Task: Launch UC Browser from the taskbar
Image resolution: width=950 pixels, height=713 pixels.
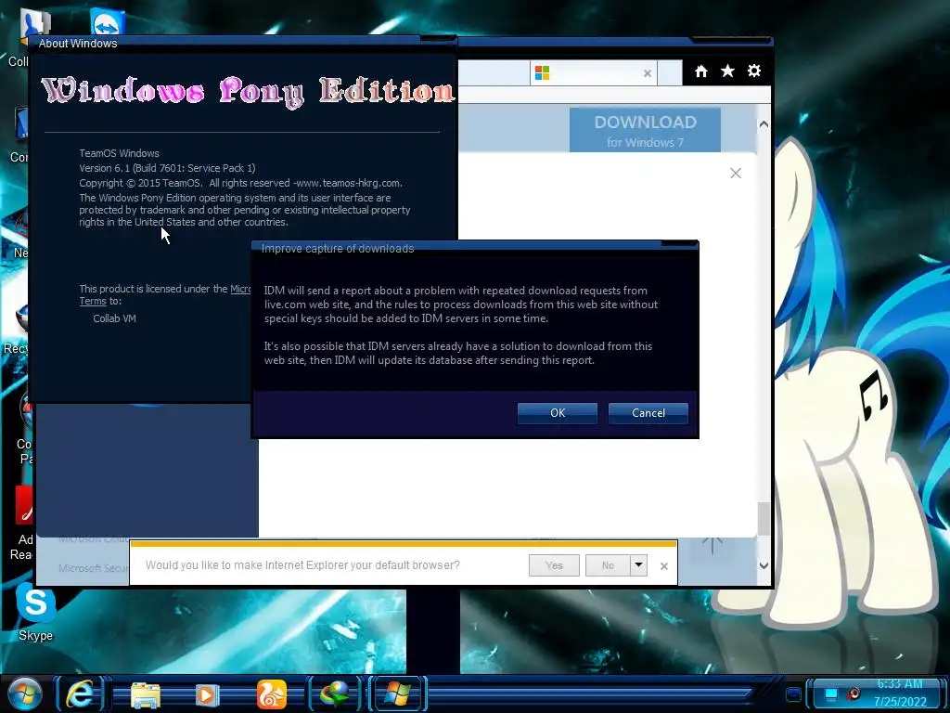Action: coord(271,694)
